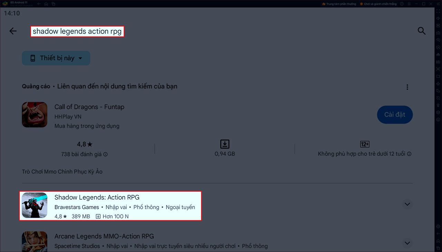Viewport: 442px width, 252px height.
Task: Click the BlueStacks title bar multi-window icon
Action: (x=54, y=4)
